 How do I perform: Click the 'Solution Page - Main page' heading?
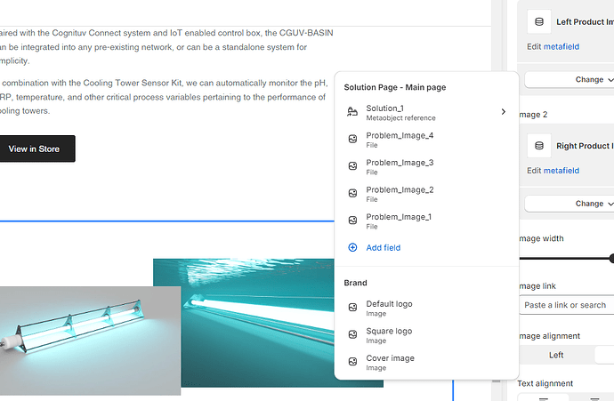[x=395, y=87]
